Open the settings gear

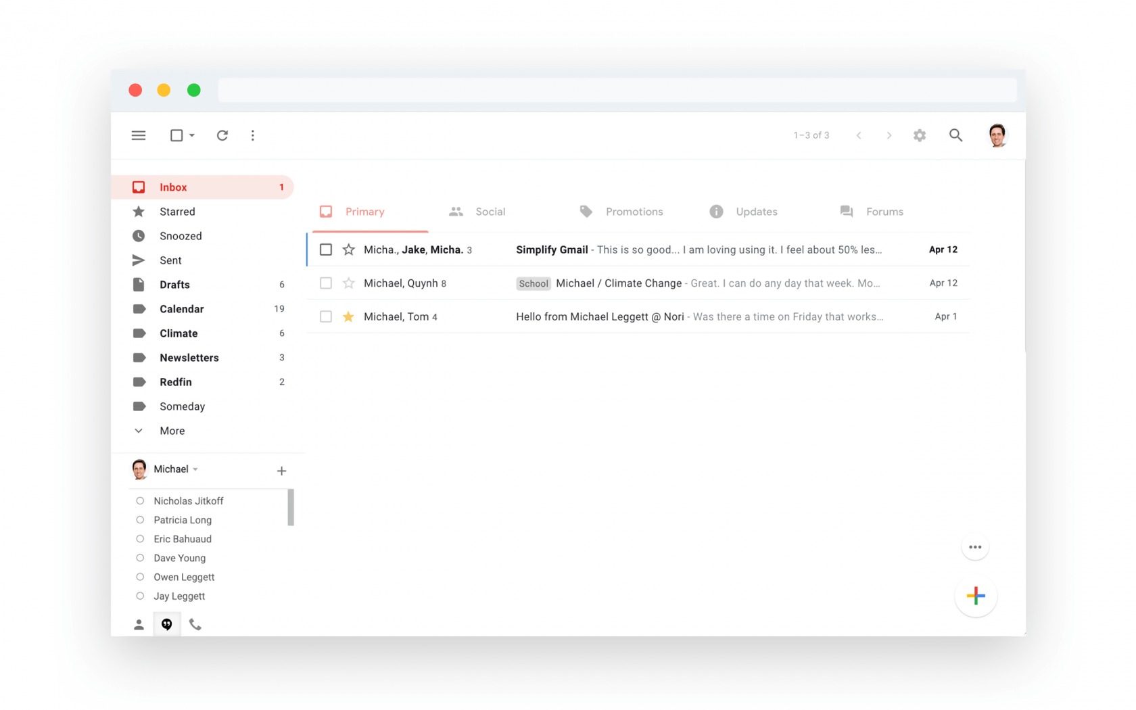pyautogui.click(x=919, y=135)
